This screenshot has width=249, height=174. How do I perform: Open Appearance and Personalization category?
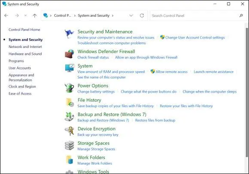click(x=21, y=78)
